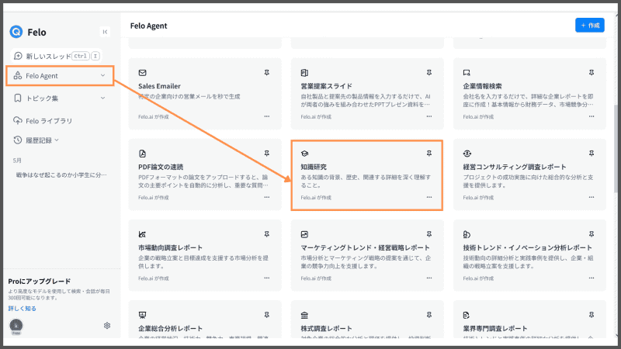Open more options for 経営コンサルティング調査レポート
Viewport: 621px width, 349px height.
point(592,197)
